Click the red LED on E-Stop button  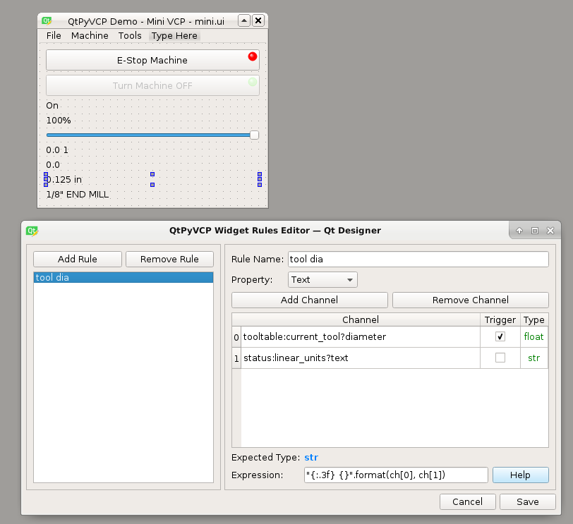[253, 56]
